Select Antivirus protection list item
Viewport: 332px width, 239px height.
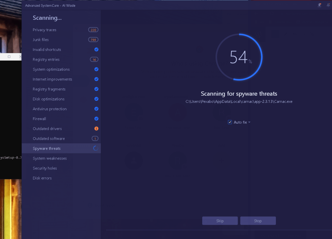[x=61, y=109]
